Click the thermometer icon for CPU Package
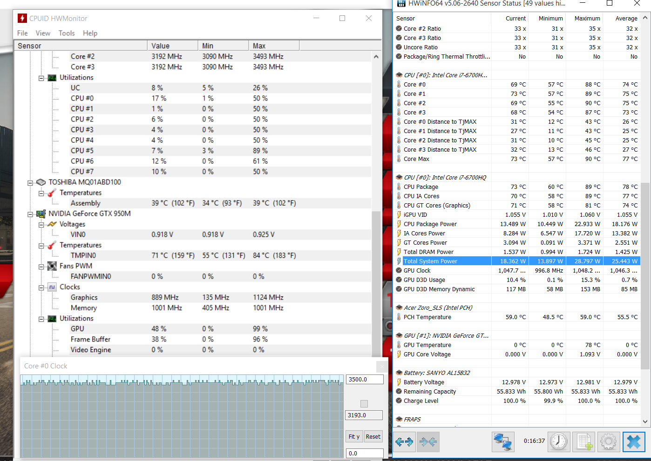This screenshot has width=651, height=461. (399, 187)
